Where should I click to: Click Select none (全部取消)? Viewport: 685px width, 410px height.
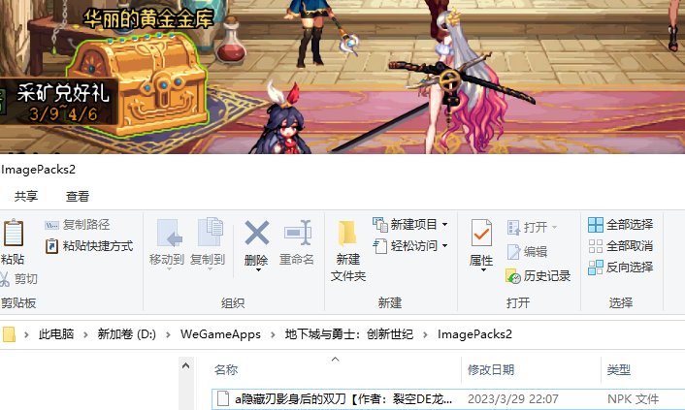620,246
